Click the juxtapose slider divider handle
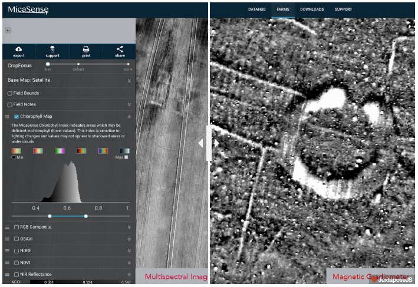418x287 pixels. coord(209,143)
